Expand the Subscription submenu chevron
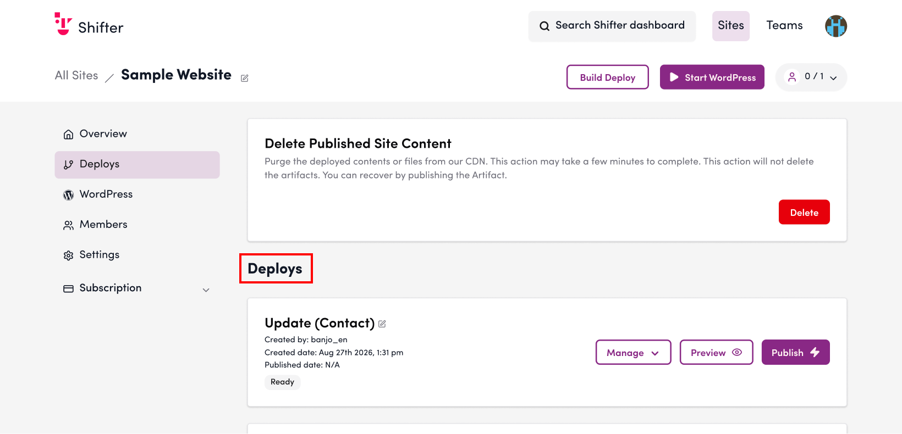This screenshot has width=902, height=434. tap(206, 290)
